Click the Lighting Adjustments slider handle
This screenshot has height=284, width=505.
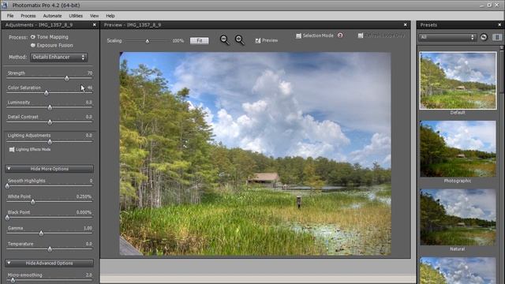(50, 142)
